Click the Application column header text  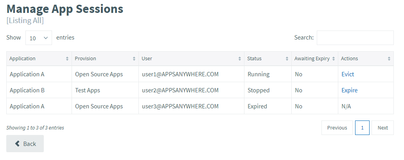click(x=23, y=59)
